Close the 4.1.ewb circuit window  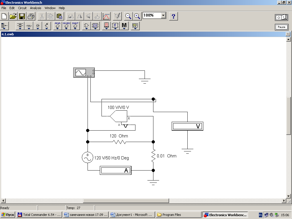coord(288,34)
